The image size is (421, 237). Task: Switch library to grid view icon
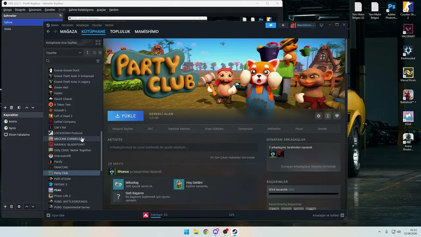coord(98,42)
